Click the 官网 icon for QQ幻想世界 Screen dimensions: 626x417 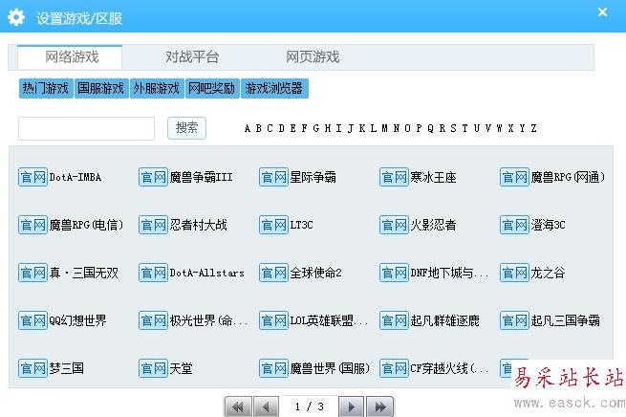(x=32, y=320)
